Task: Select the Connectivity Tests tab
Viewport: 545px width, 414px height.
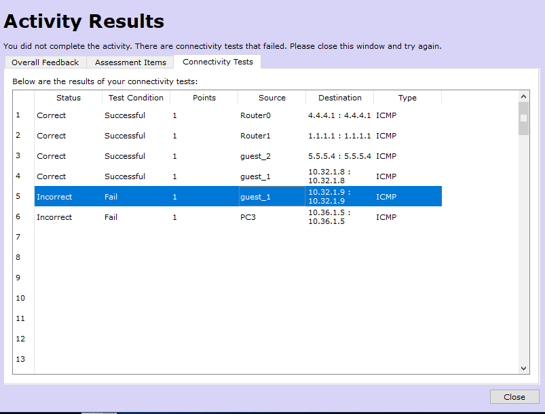Action: click(x=218, y=62)
